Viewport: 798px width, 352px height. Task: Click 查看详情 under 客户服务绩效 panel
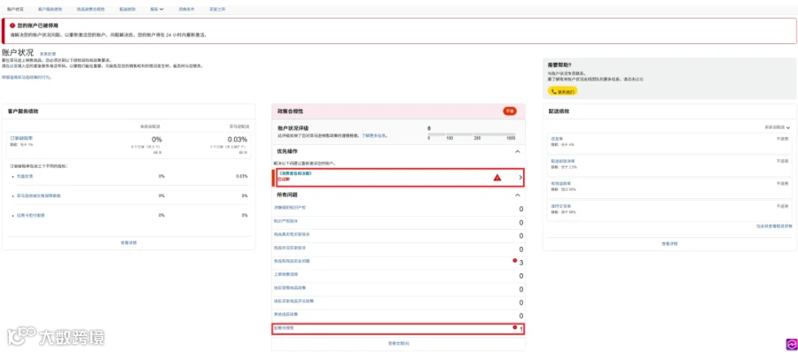(129, 243)
